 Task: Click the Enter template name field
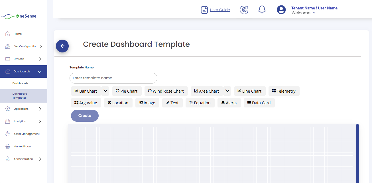[x=113, y=78]
